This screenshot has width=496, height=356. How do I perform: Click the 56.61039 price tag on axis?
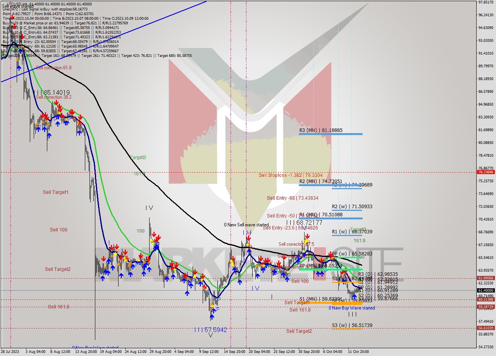(x=486, y=328)
